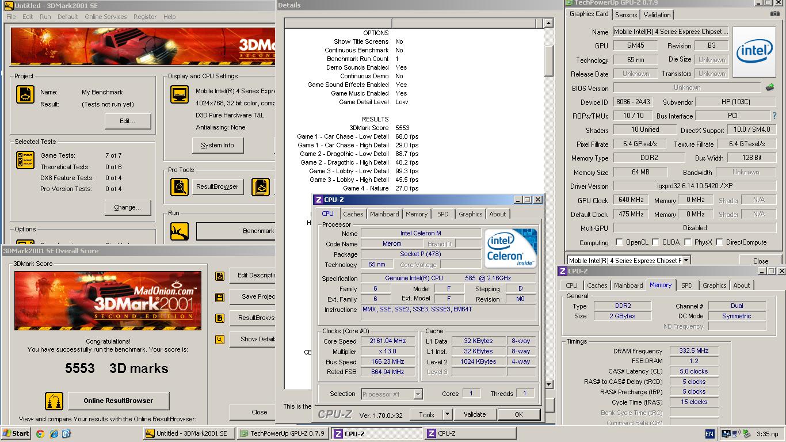This screenshot has width=786, height=442.
Task: Click the third quick launch icon in the taskbar
Action: (66, 433)
